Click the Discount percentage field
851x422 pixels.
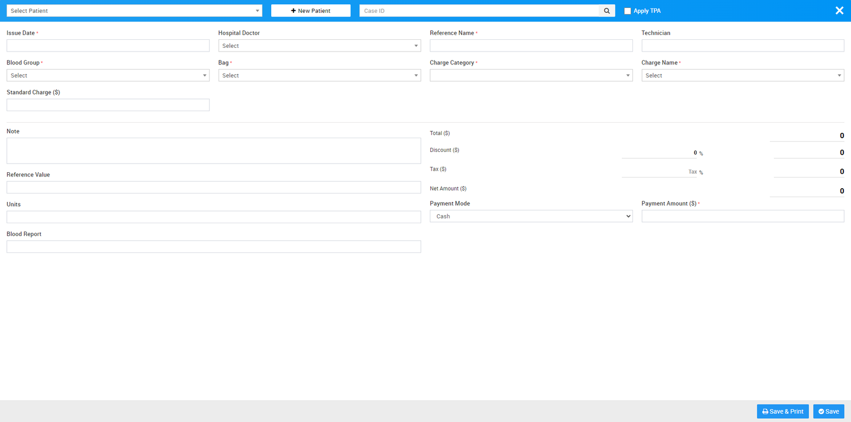(660, 153)
